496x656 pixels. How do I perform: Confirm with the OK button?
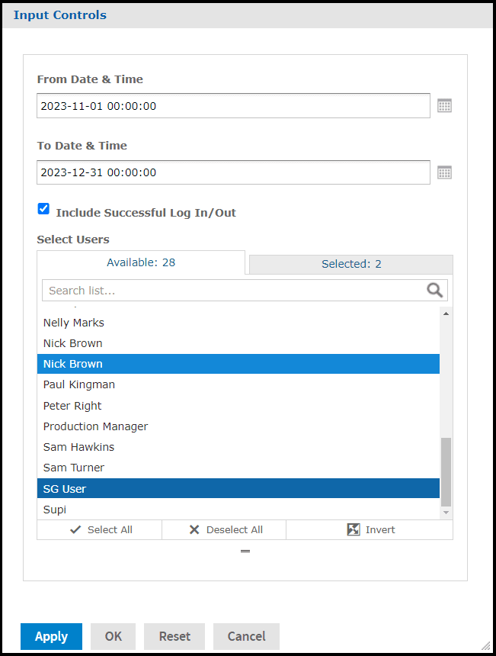113,636
